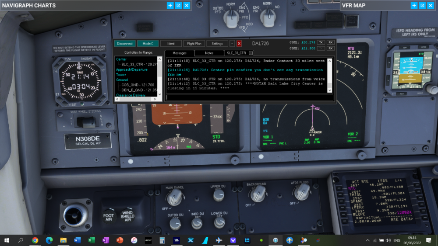Select Approach/Departure controllers category
Screen dimensions: 438x246
131,69
